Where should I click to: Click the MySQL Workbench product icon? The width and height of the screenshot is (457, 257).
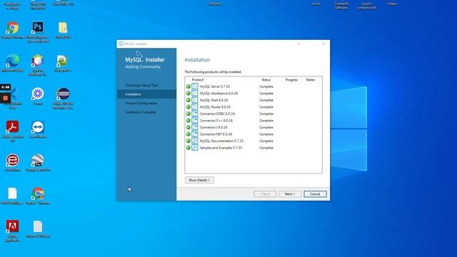[x=195, y=94]
